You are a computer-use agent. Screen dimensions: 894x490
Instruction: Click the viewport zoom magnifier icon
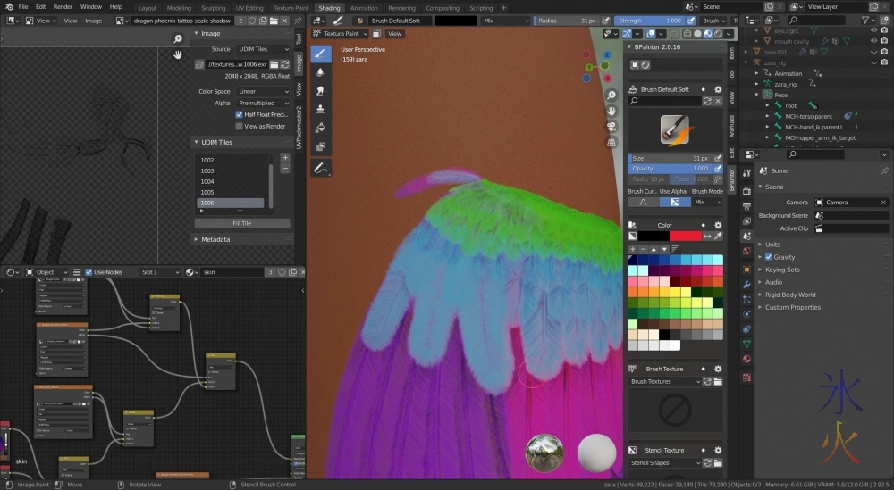tap(611, 96)
